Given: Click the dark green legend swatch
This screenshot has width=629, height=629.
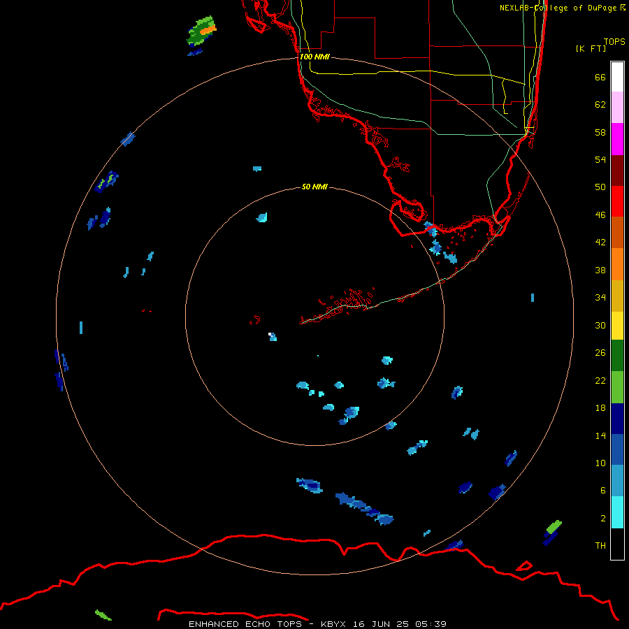Looking at the screenshot, I should pos(617,356).
